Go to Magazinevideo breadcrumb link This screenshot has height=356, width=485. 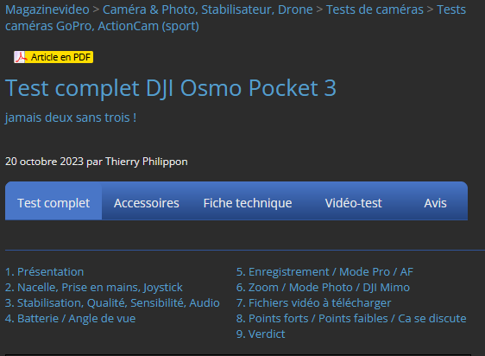[47, 10]
